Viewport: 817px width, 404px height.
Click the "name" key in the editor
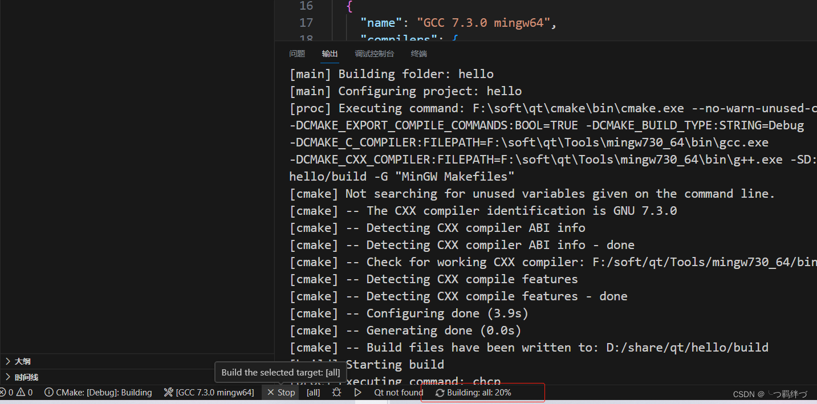pos(381,23)
